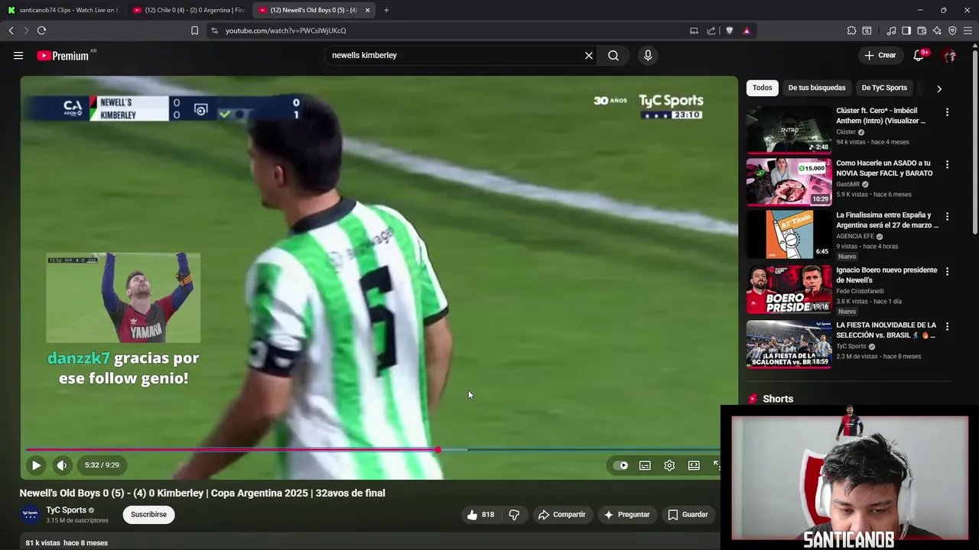Select the De TyC Sports chip
Viewport: 979px width, 550px height.
tap(884, 88)
